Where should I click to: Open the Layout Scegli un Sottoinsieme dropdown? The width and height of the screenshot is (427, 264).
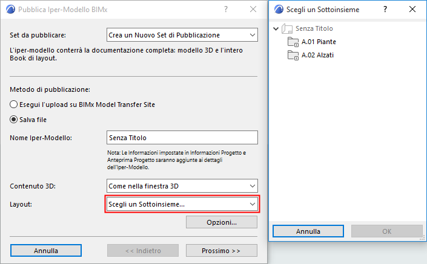pos(182,204)
